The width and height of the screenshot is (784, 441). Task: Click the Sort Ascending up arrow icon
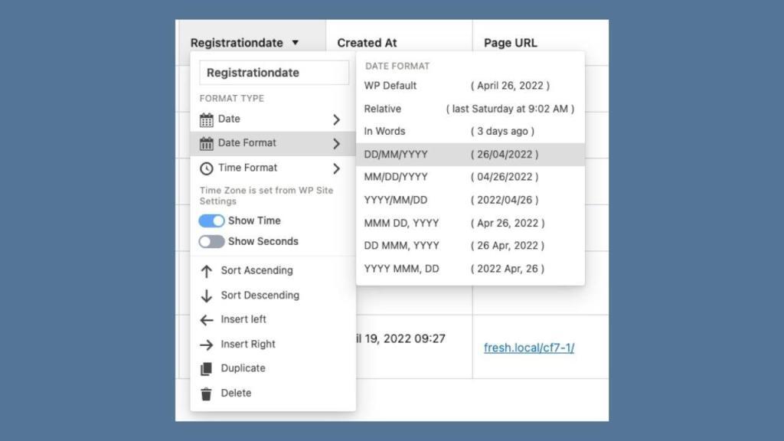207,271
